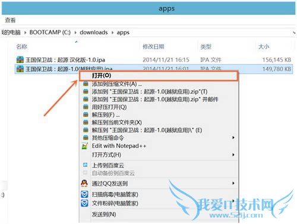Open 其他压缩命令 submenu

tap(159, 137)
